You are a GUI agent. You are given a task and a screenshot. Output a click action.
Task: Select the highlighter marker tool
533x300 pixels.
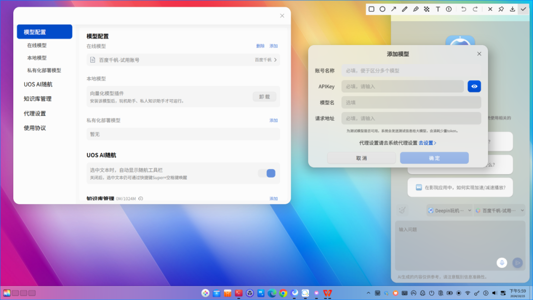tap(416, 9)
